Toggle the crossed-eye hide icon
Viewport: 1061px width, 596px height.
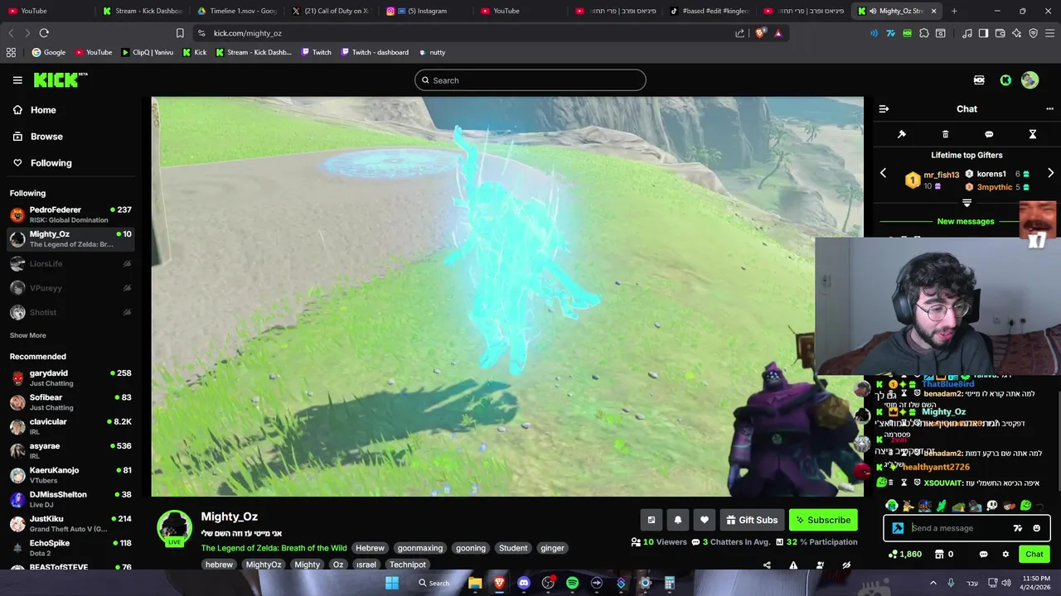pyautogui.click(x=846, y=565)
